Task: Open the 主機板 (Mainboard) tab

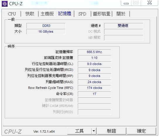Action: point(47,14)
